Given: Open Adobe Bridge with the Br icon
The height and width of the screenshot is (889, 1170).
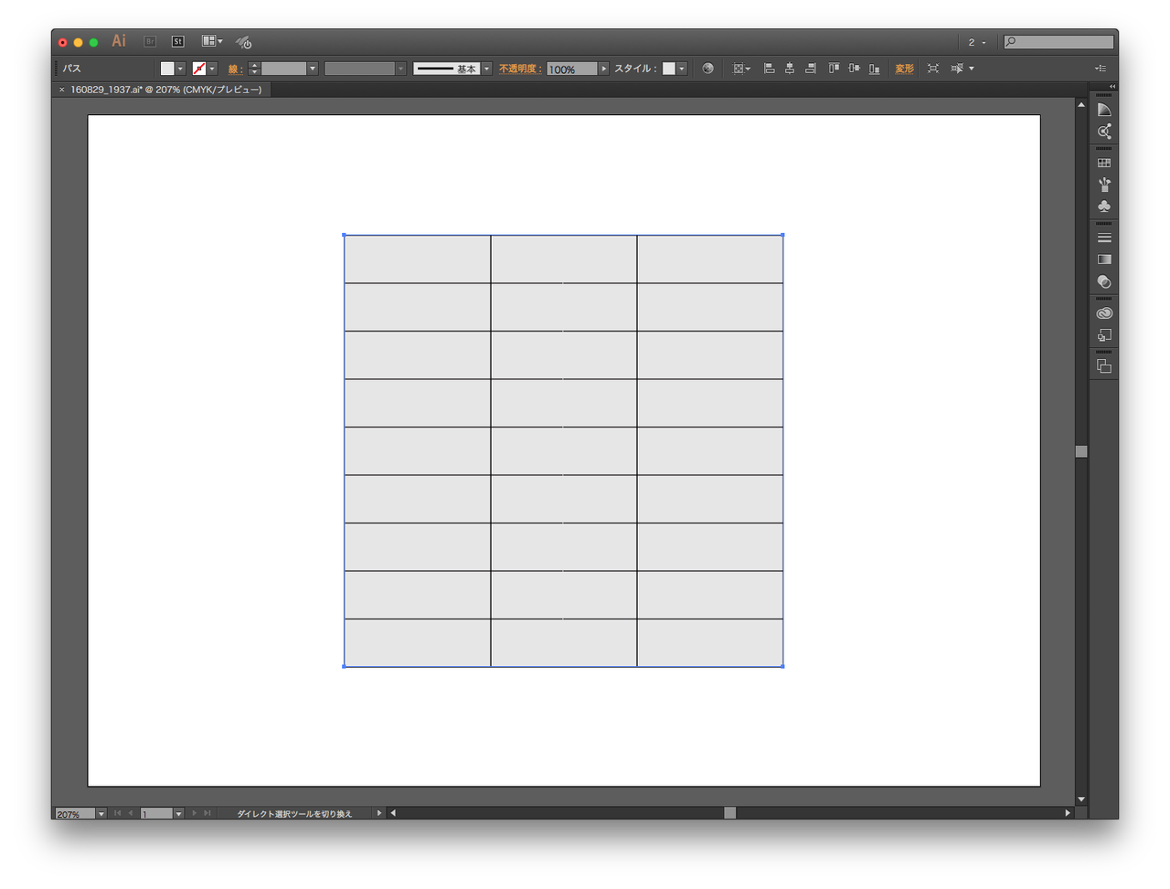Looking at the screenshot, I should coord(150,41).
